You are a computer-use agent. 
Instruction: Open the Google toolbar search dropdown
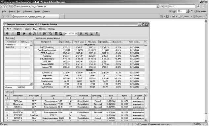(187, 11)
